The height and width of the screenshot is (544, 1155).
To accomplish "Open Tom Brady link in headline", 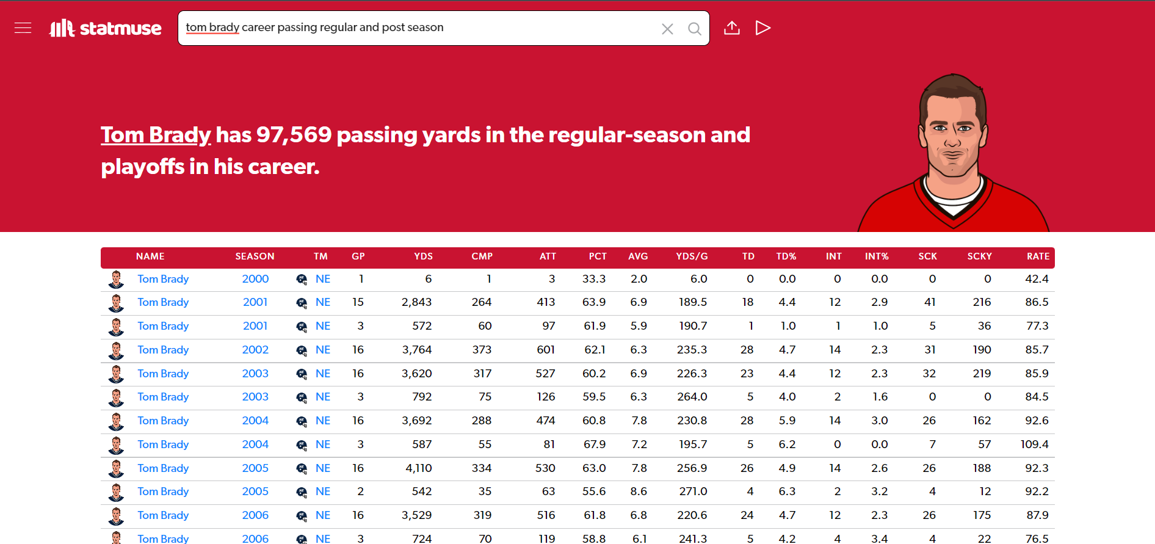I will pos(156,135).
